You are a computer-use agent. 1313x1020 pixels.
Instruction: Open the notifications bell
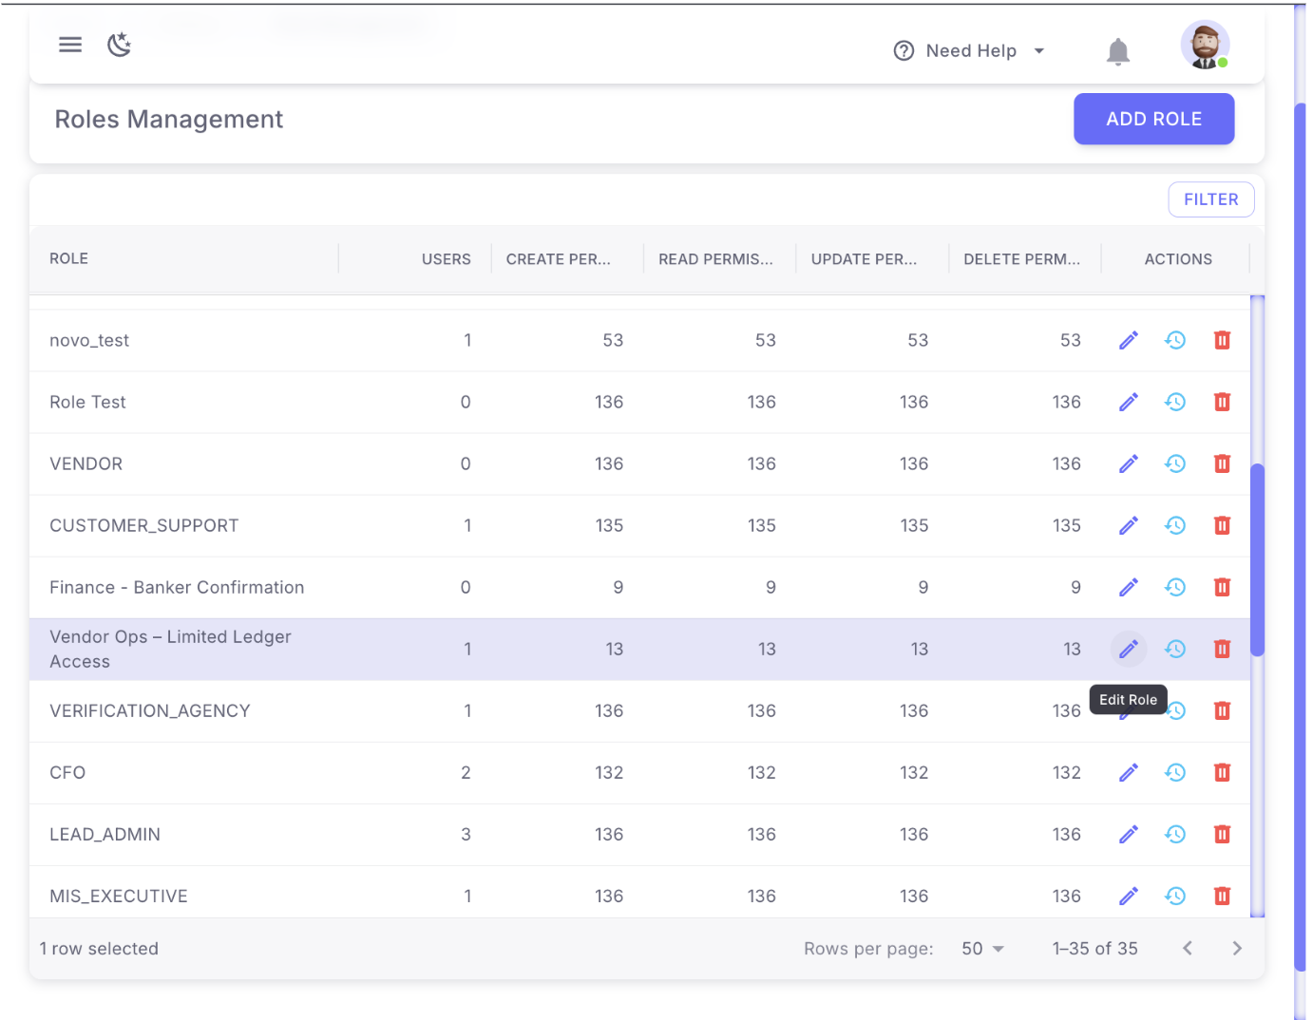coord(1117,51)
